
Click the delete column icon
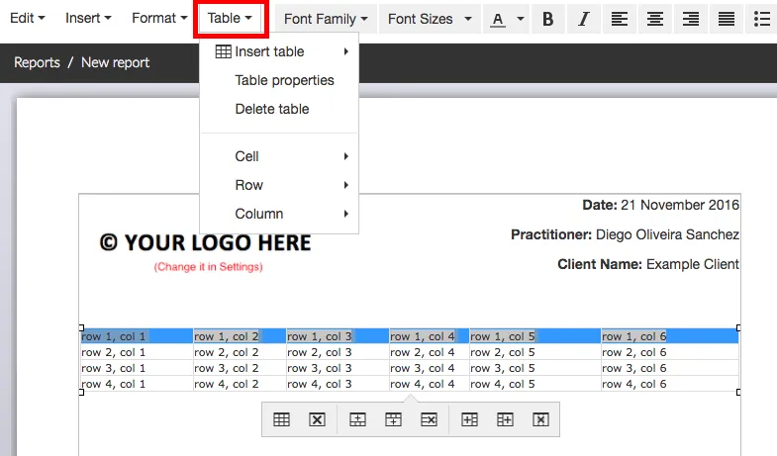(540, 419)
